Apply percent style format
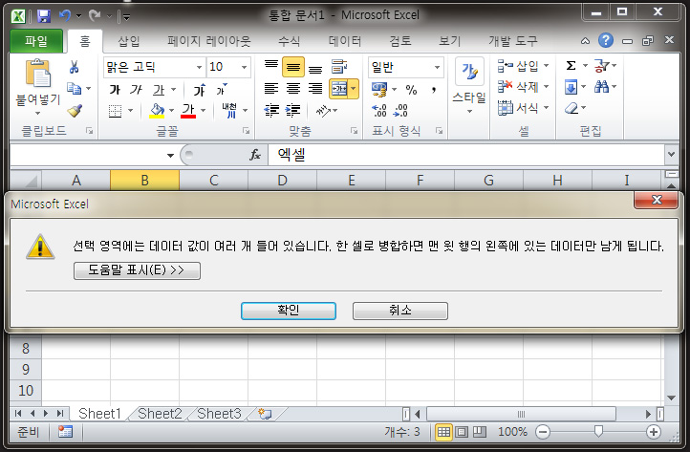This screenshot has width=690, height=452. tap(411, 89)
